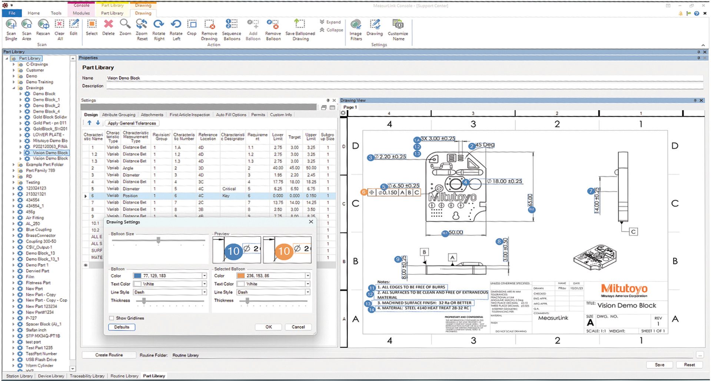The width and height of the screenshot is (711, 381).
Task: Click the Routine Folder field
Action: [432, 355]
